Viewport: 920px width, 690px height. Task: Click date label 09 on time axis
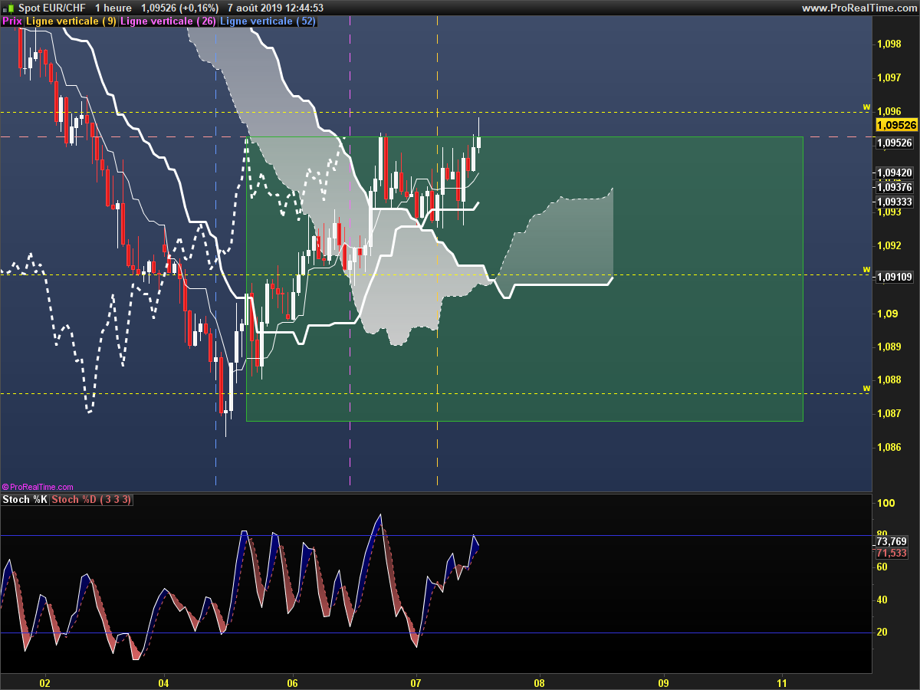tap(663, 682)
